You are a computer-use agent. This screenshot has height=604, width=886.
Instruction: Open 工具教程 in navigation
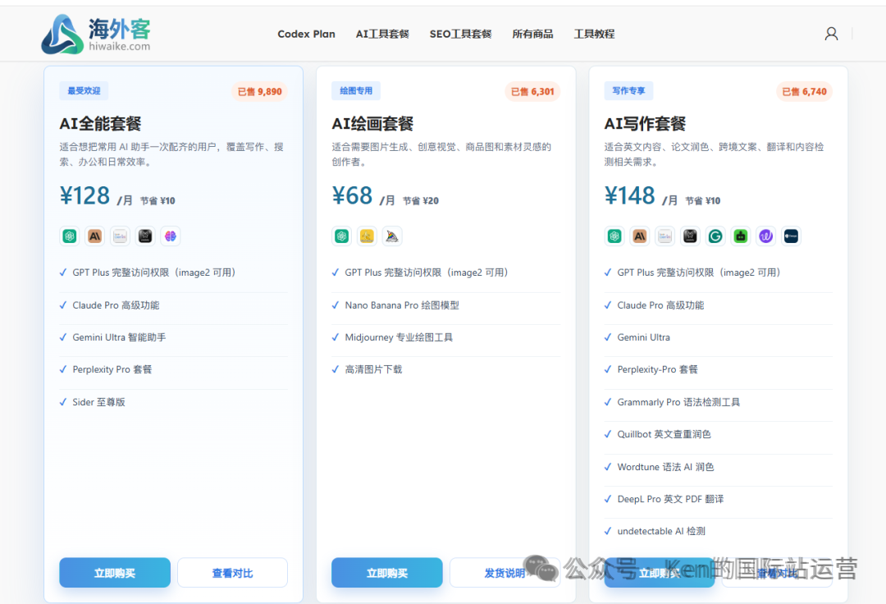595,34
